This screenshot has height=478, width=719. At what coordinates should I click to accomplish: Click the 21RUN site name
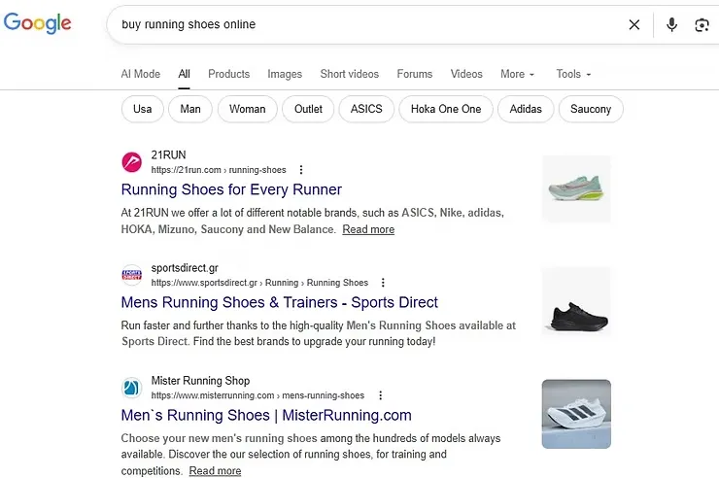[169, 154]
